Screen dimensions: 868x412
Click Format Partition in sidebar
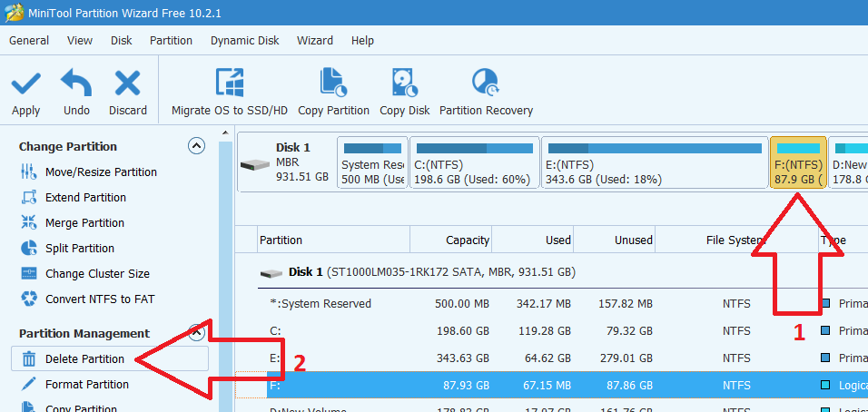click(87, 385)
